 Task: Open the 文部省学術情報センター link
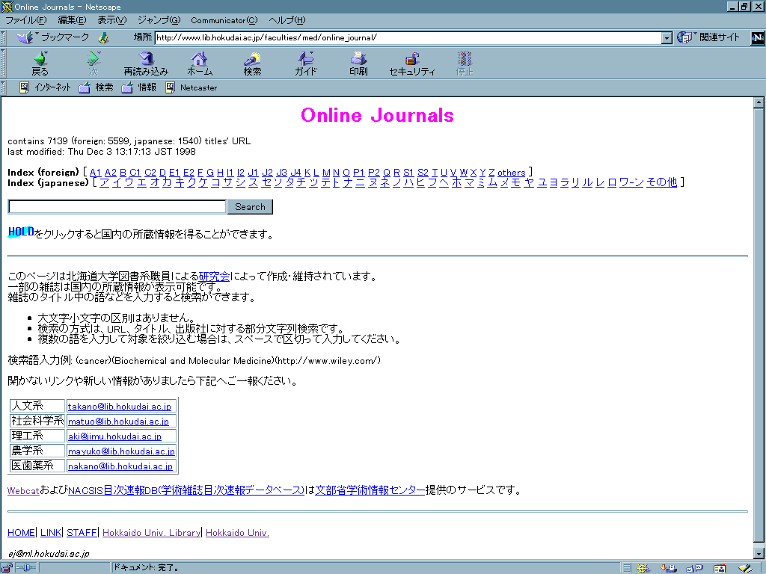pyautogui.click(x=370, y=490)
